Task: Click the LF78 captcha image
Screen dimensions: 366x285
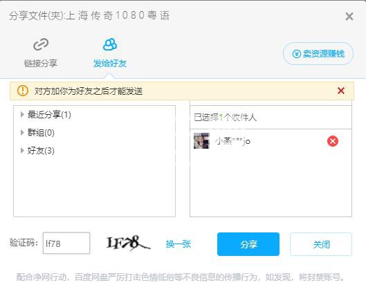Action: (129, 243)
